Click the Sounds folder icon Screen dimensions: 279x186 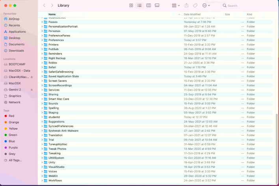click(x=46, y=104)
